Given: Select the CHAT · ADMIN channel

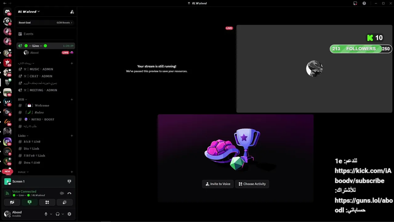Looking at the screenshot, I should [x=46, y=76].
